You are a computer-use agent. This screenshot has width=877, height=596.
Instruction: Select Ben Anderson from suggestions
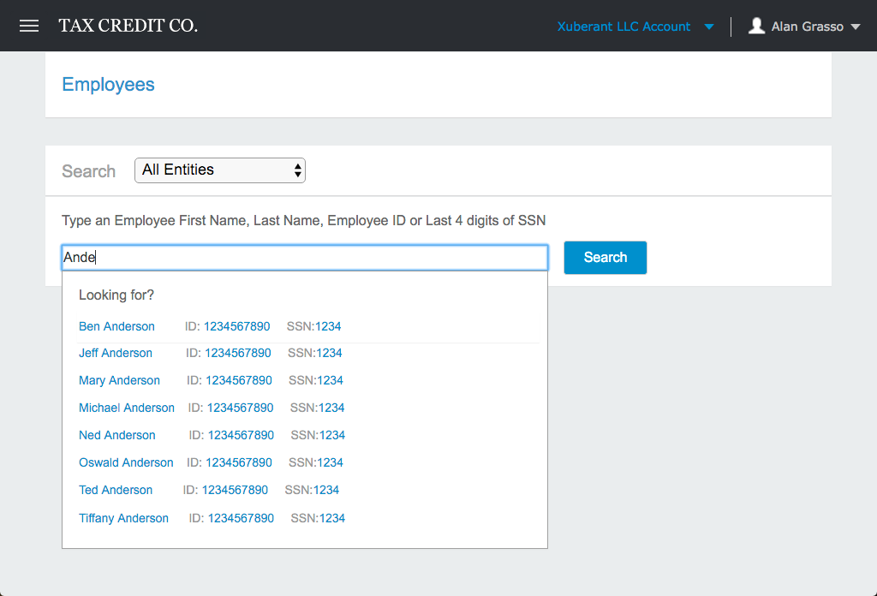click(116, 326)
